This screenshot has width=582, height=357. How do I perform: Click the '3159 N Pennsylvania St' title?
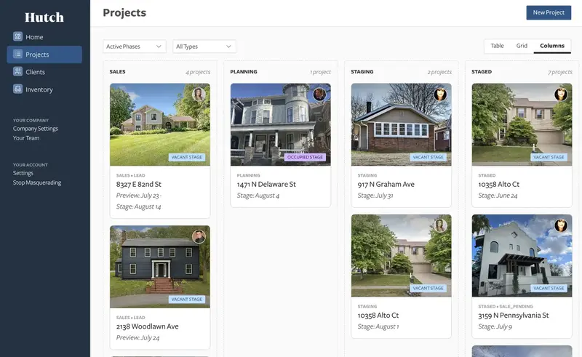click(x=514, y=315)
